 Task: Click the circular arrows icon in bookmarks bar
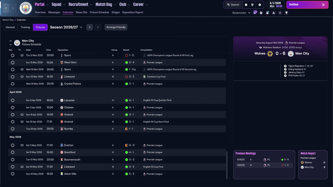click(x=280, y=13)
